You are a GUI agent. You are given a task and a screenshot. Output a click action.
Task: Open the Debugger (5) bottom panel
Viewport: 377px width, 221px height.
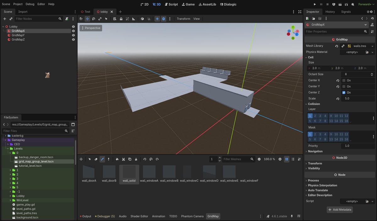coord(104,216)
